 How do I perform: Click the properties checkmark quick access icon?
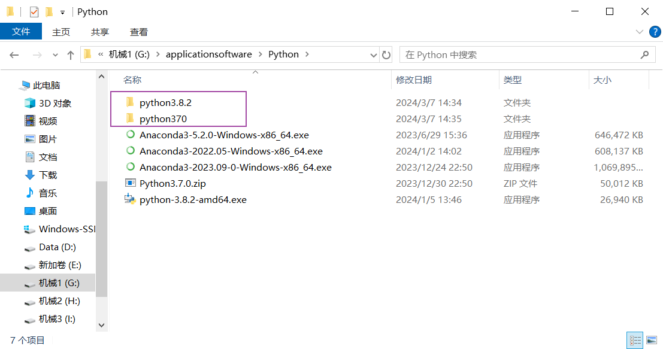click(34, 12)
